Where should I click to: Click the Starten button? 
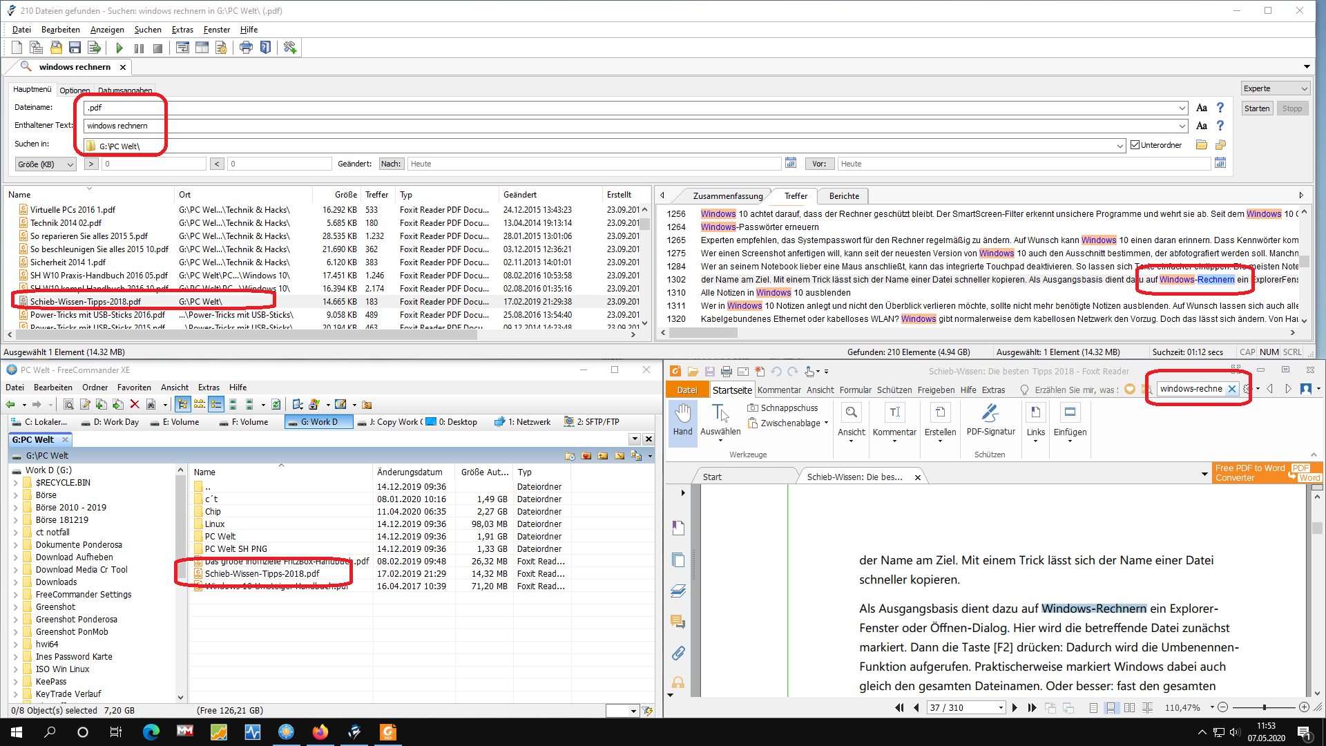click(x=1256, y=108)
